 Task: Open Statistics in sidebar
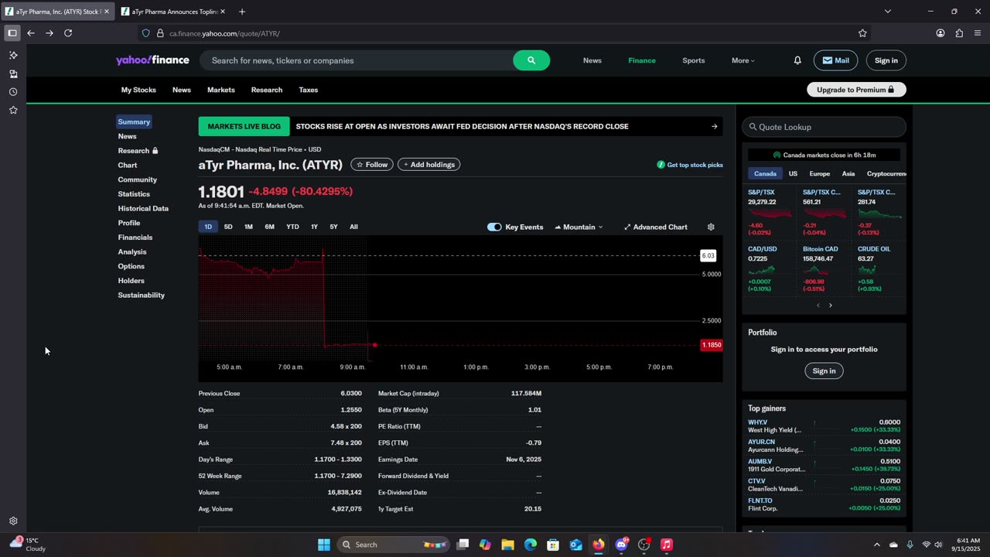[134, 194]
